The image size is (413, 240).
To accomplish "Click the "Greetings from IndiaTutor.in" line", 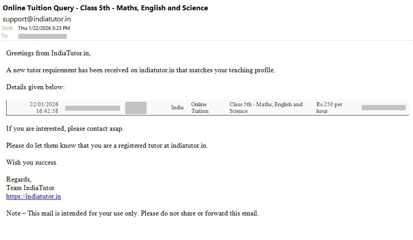I will pyautogui.click(x=48, y=53).
